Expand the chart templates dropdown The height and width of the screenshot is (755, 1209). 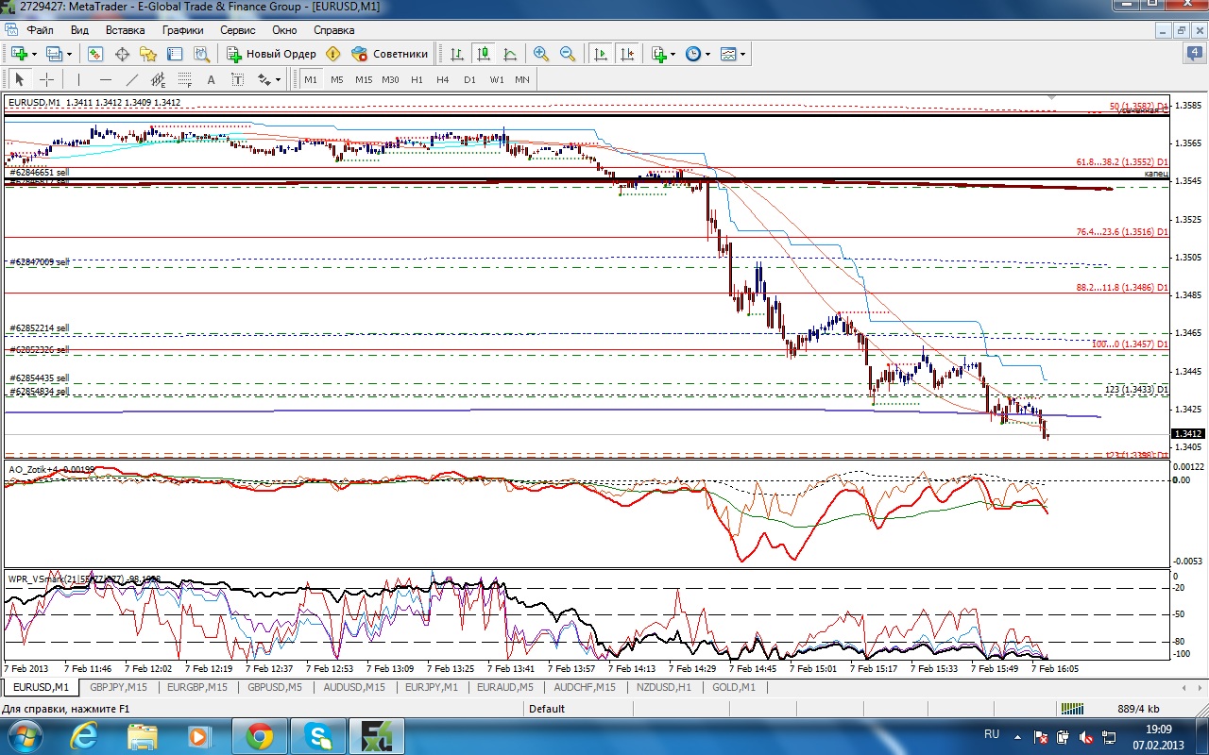[734, 54]
